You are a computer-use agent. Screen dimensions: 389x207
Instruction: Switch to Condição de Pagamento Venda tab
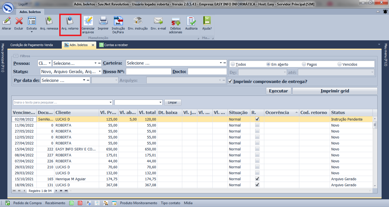tap(31, 45)
